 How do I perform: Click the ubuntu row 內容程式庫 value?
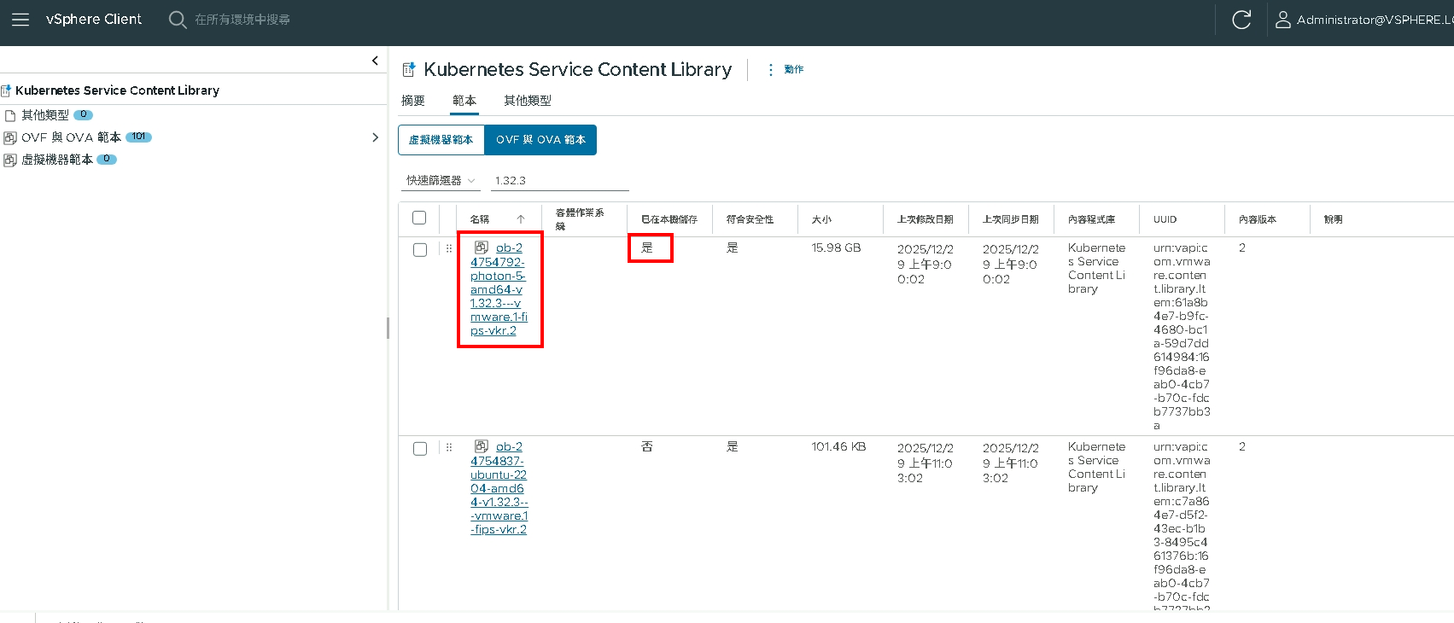1096,467
